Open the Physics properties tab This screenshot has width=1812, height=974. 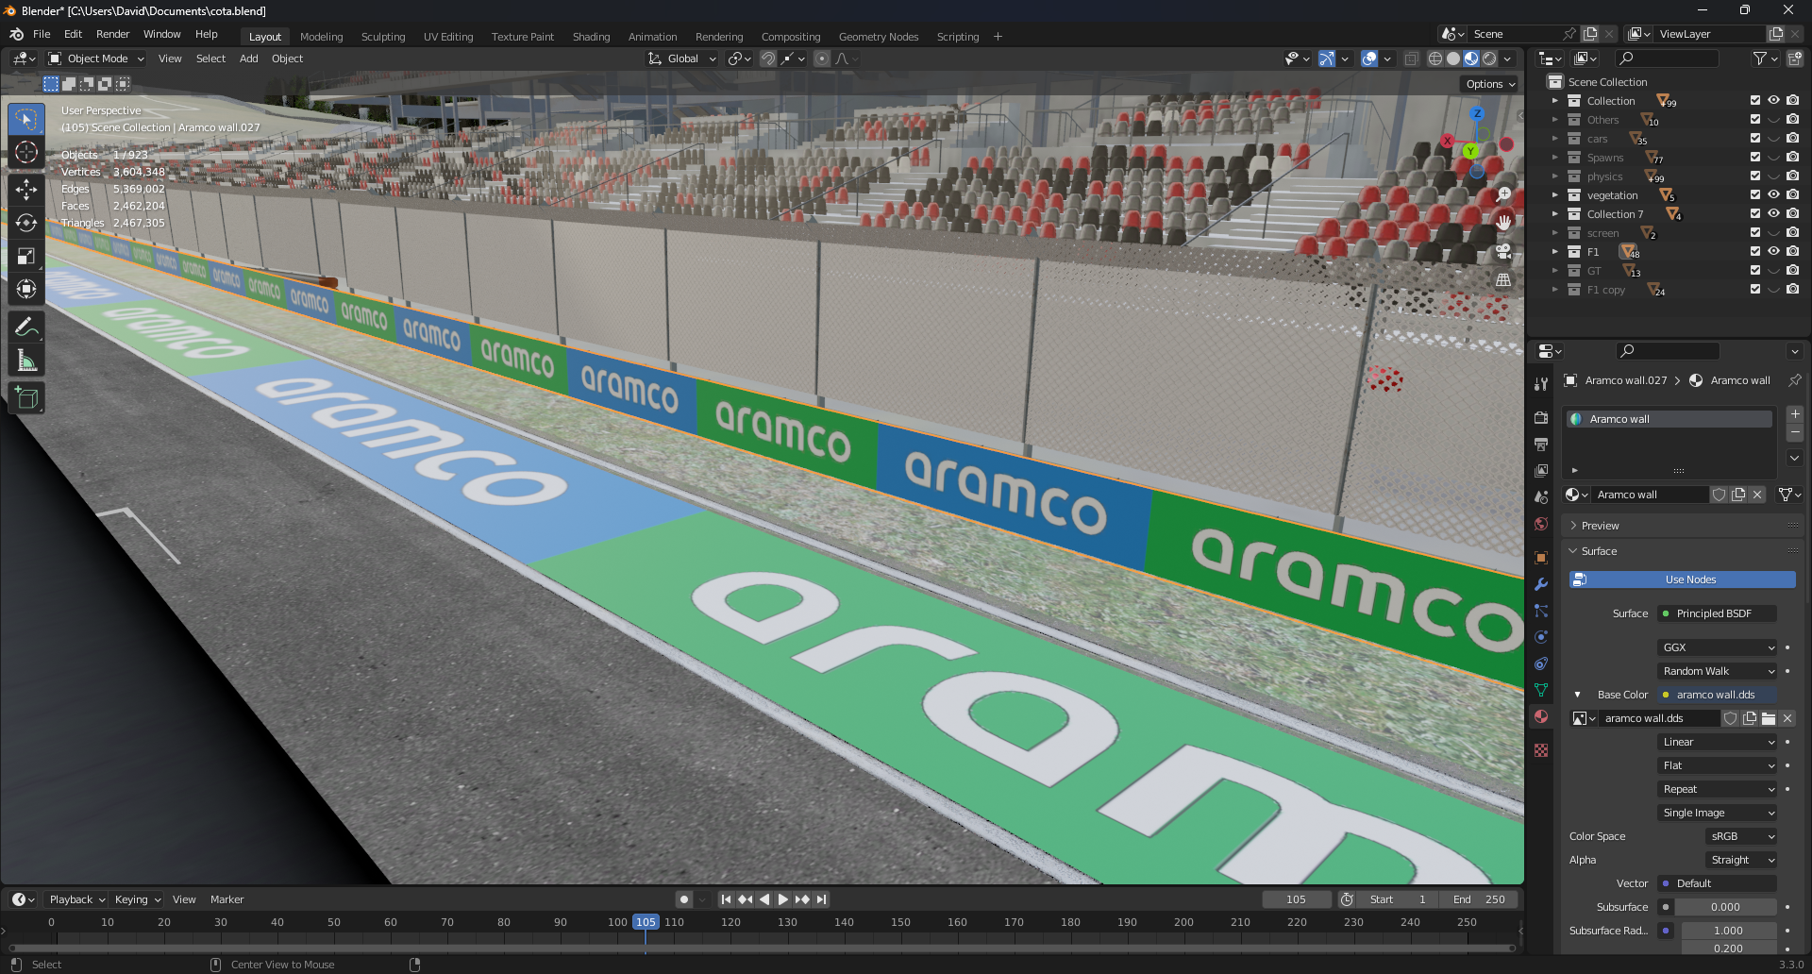[1541, 637]
